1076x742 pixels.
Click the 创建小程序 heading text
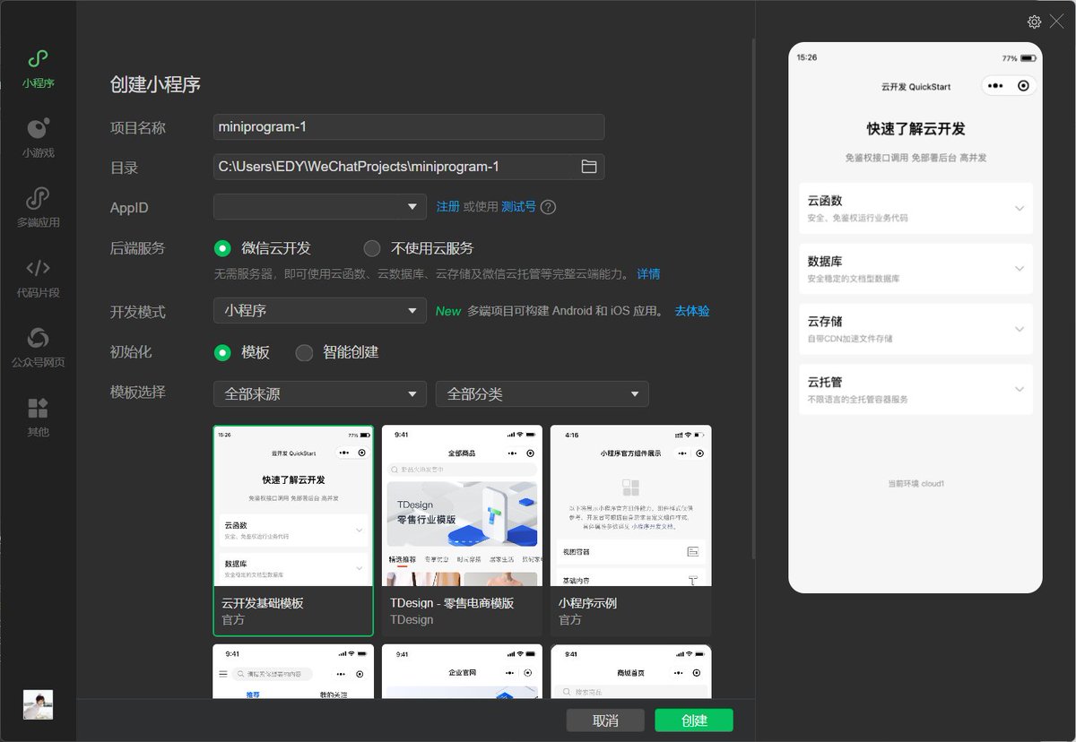pyautogui.click(x=155, y=85)
